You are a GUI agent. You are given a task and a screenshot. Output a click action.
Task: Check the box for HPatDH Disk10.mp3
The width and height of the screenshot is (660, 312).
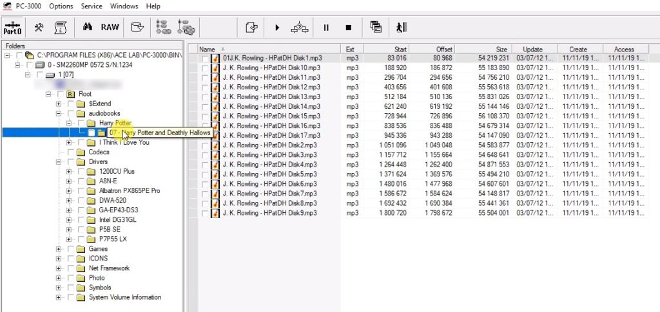click(x=205, y=68)
